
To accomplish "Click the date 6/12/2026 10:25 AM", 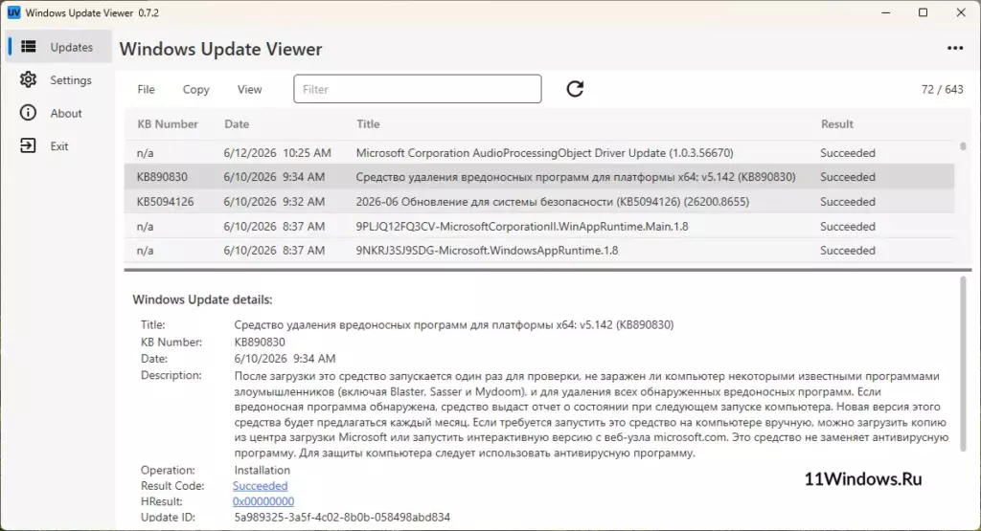I will [x=277, y=152].
